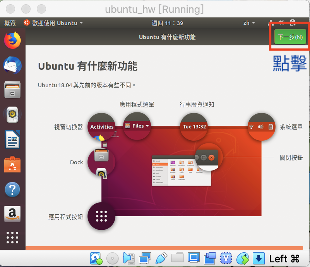310x267 pixels.
Task: Click the Files circle in illustration
Action: pyautogui.click(x=137, y=126)
